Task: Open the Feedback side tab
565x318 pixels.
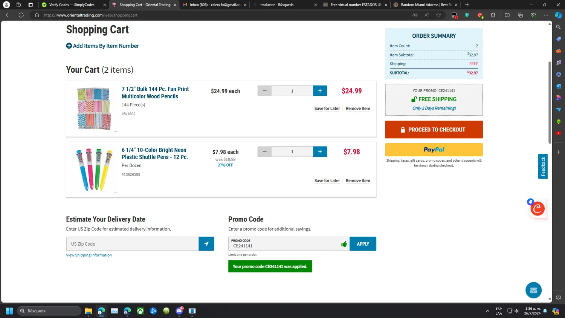Action: 543,166
